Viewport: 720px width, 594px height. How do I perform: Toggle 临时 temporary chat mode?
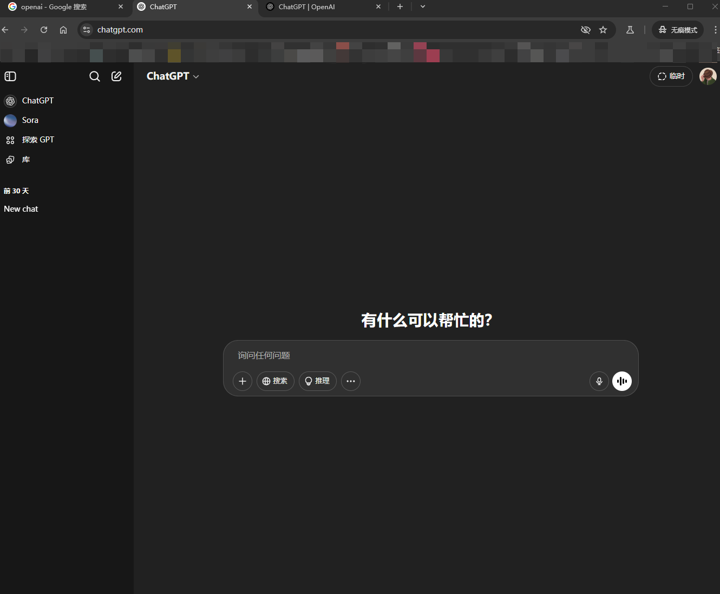point(671,76)
